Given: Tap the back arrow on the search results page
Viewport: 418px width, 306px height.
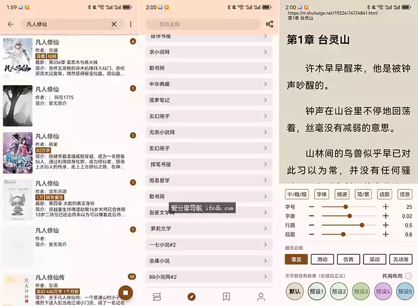Looking at the screenshot, I should click(x=11, y=24).
